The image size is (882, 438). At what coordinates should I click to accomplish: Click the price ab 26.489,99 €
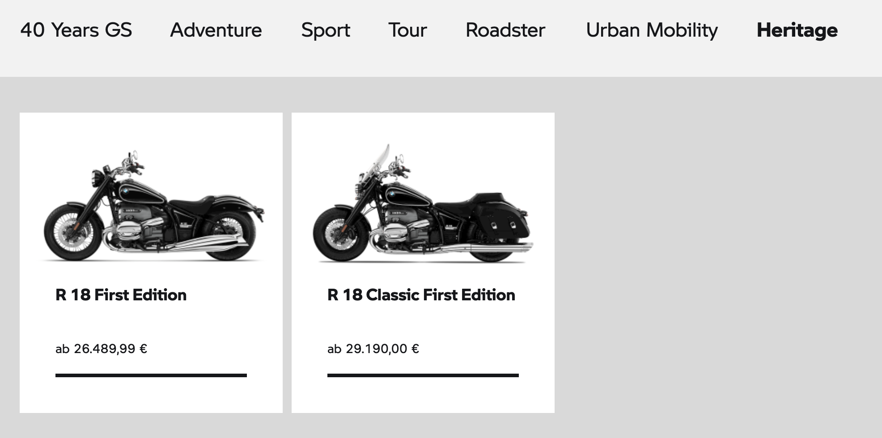(x=102, y=349)
